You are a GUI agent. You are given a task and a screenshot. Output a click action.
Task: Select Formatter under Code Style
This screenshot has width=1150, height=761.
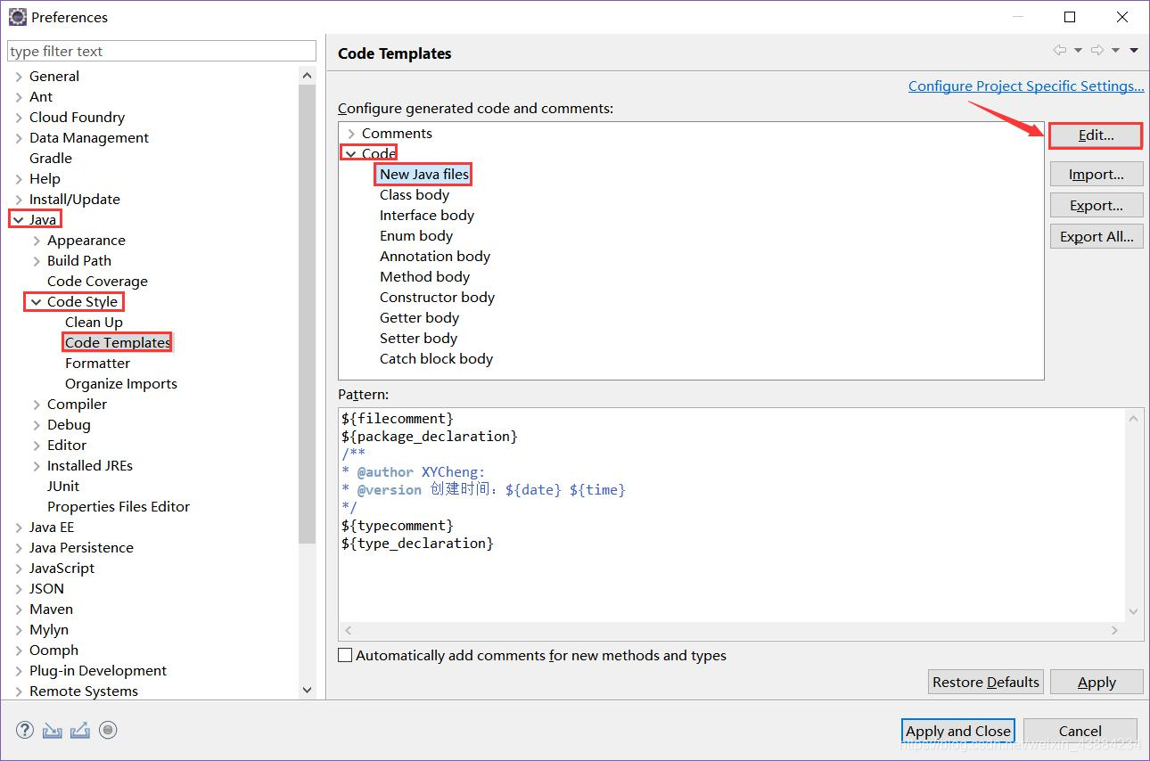point(97,363)
